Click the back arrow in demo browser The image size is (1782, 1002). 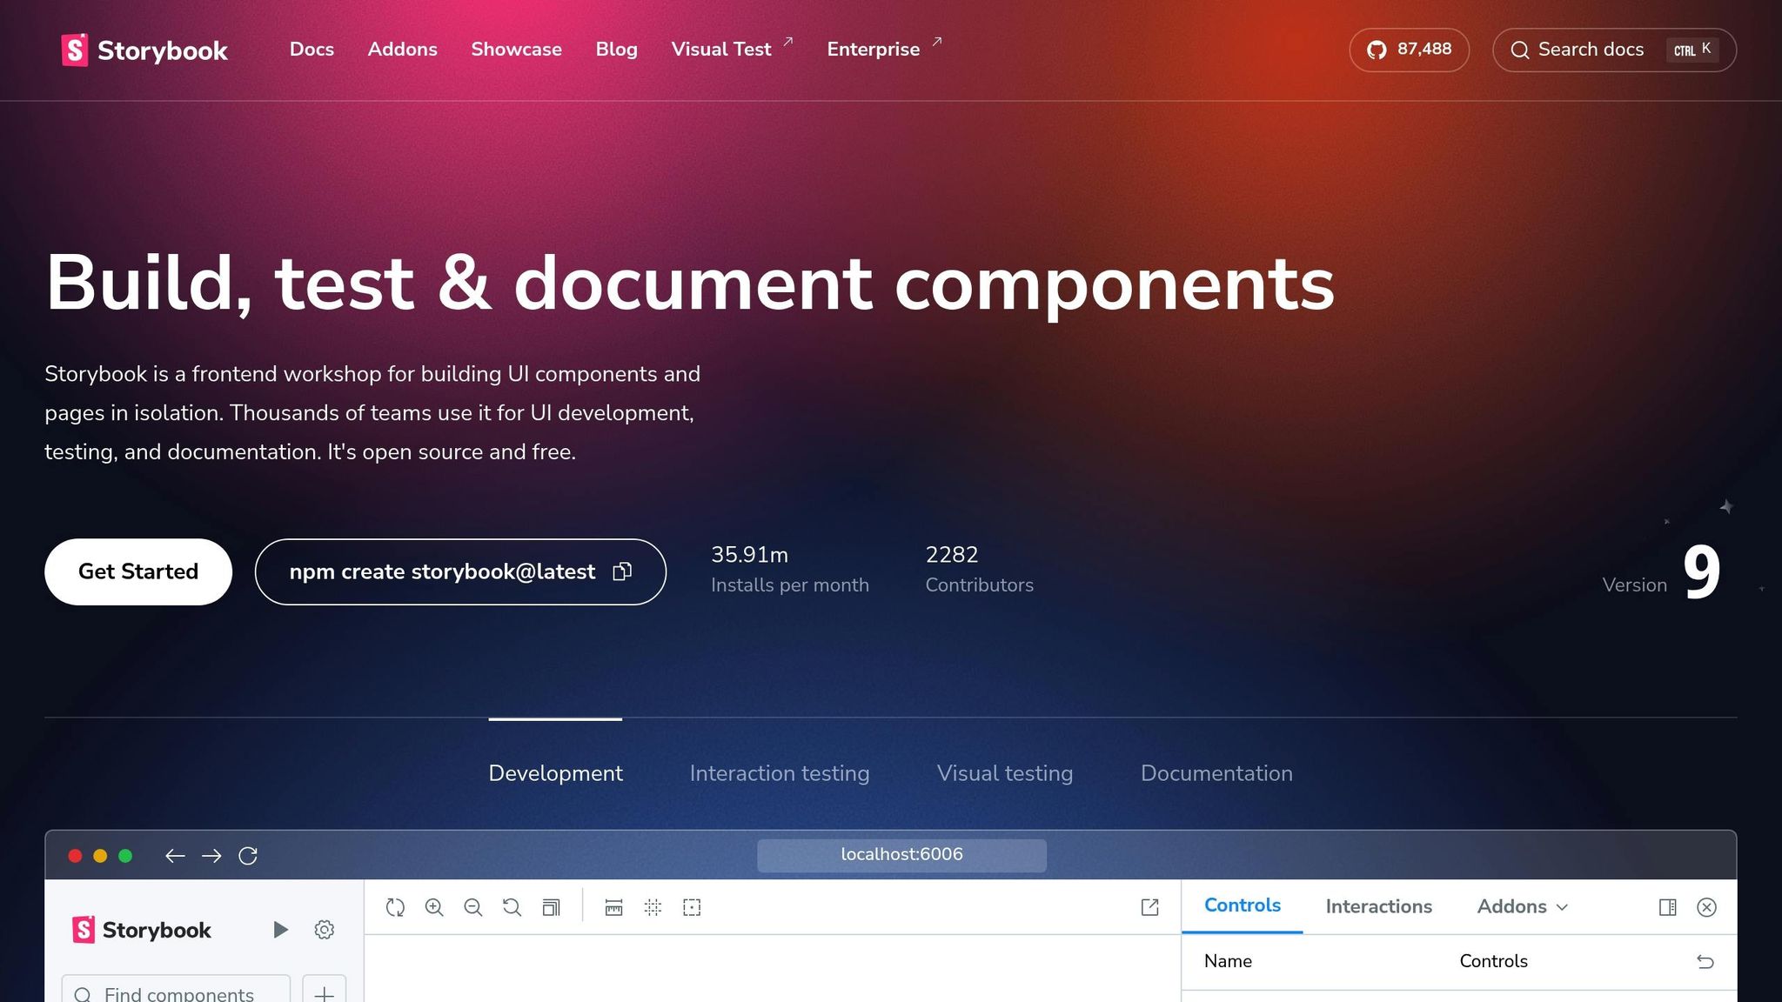(175, 856)
